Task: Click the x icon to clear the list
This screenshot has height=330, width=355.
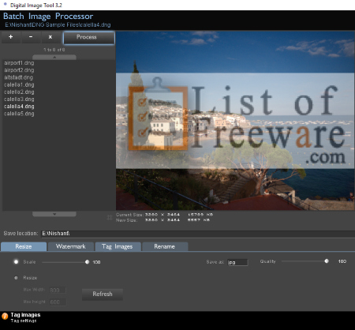Action: coord(50,37)
